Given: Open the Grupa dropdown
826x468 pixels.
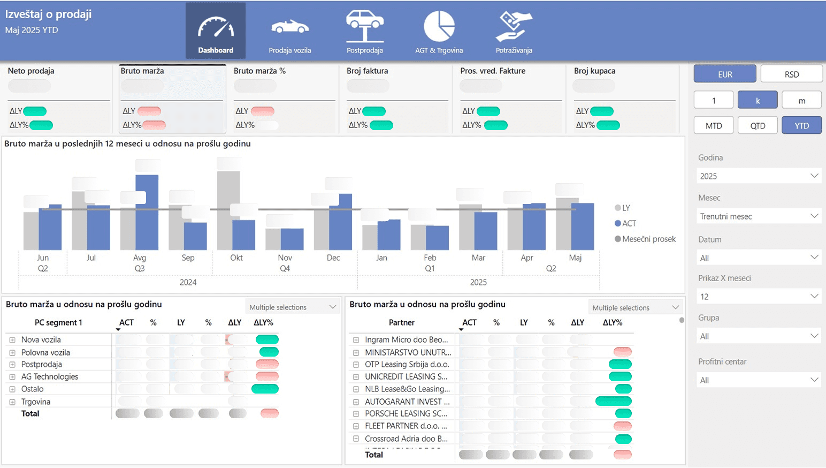Looking at the screenshot, I should 759,336.
